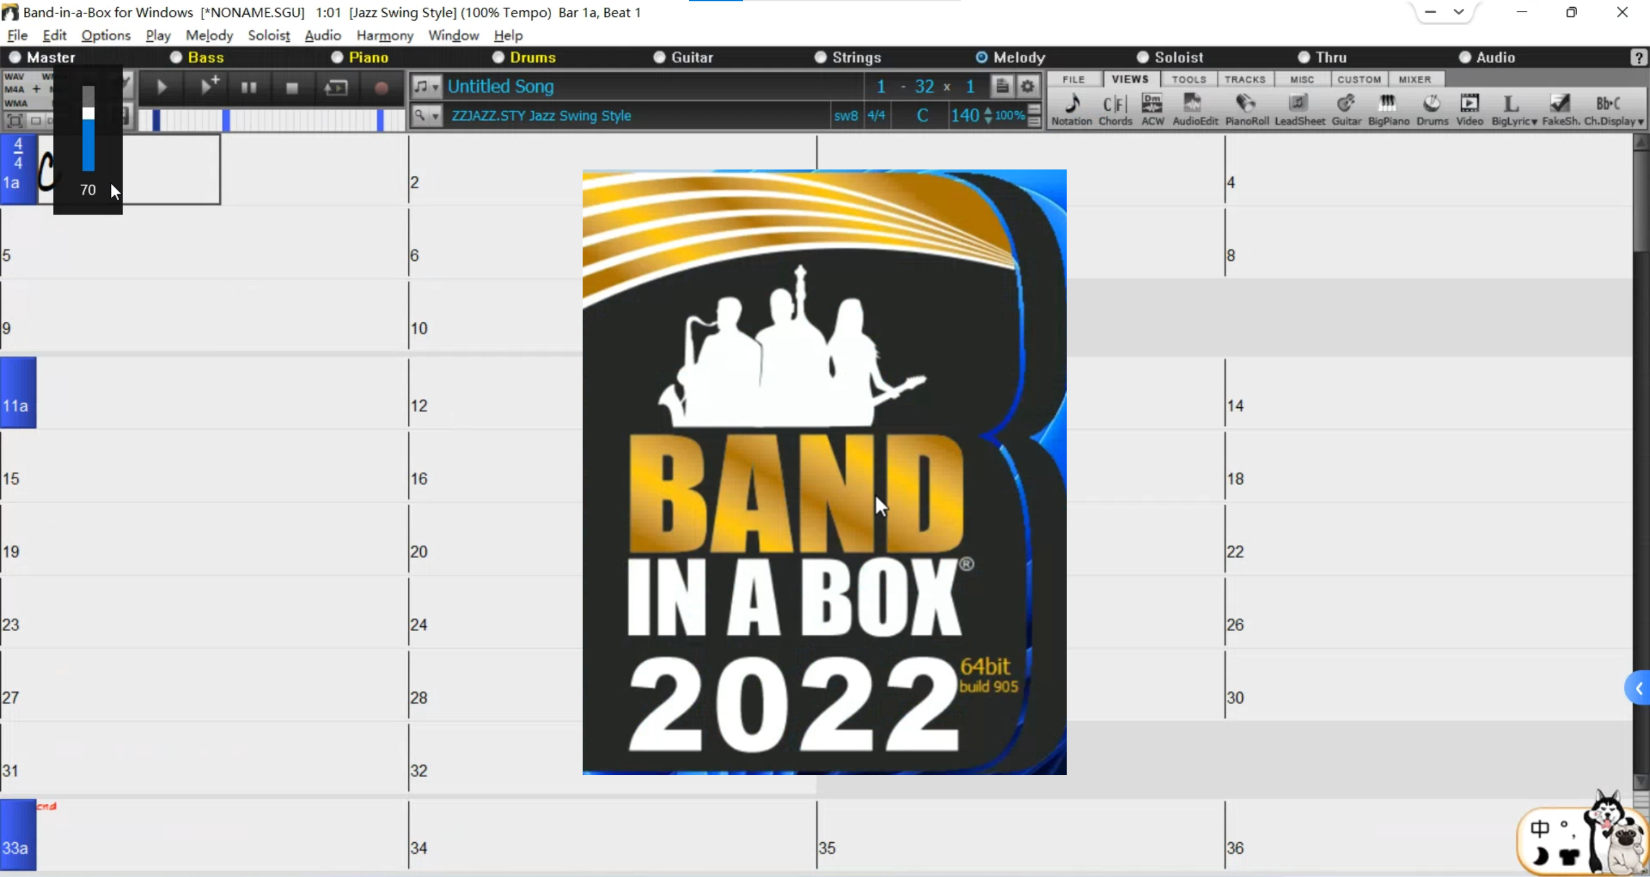Open song memo document icon

(x=1002, y=86)
